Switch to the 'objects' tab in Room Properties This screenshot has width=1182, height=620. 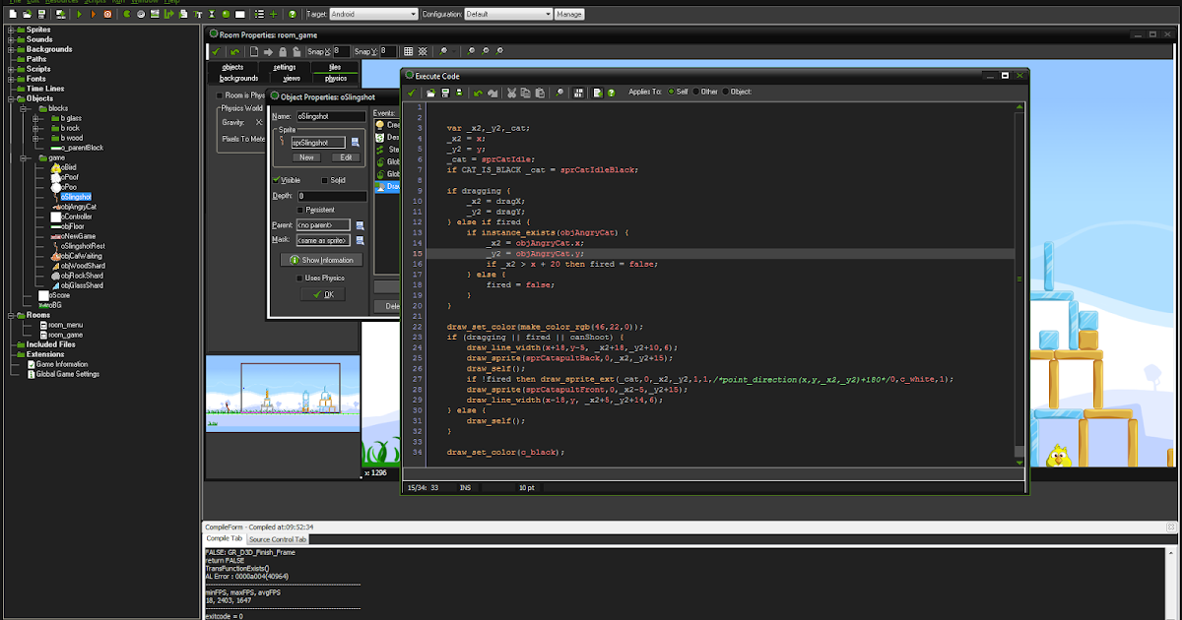pyautogui.click(x=232, y=67)
